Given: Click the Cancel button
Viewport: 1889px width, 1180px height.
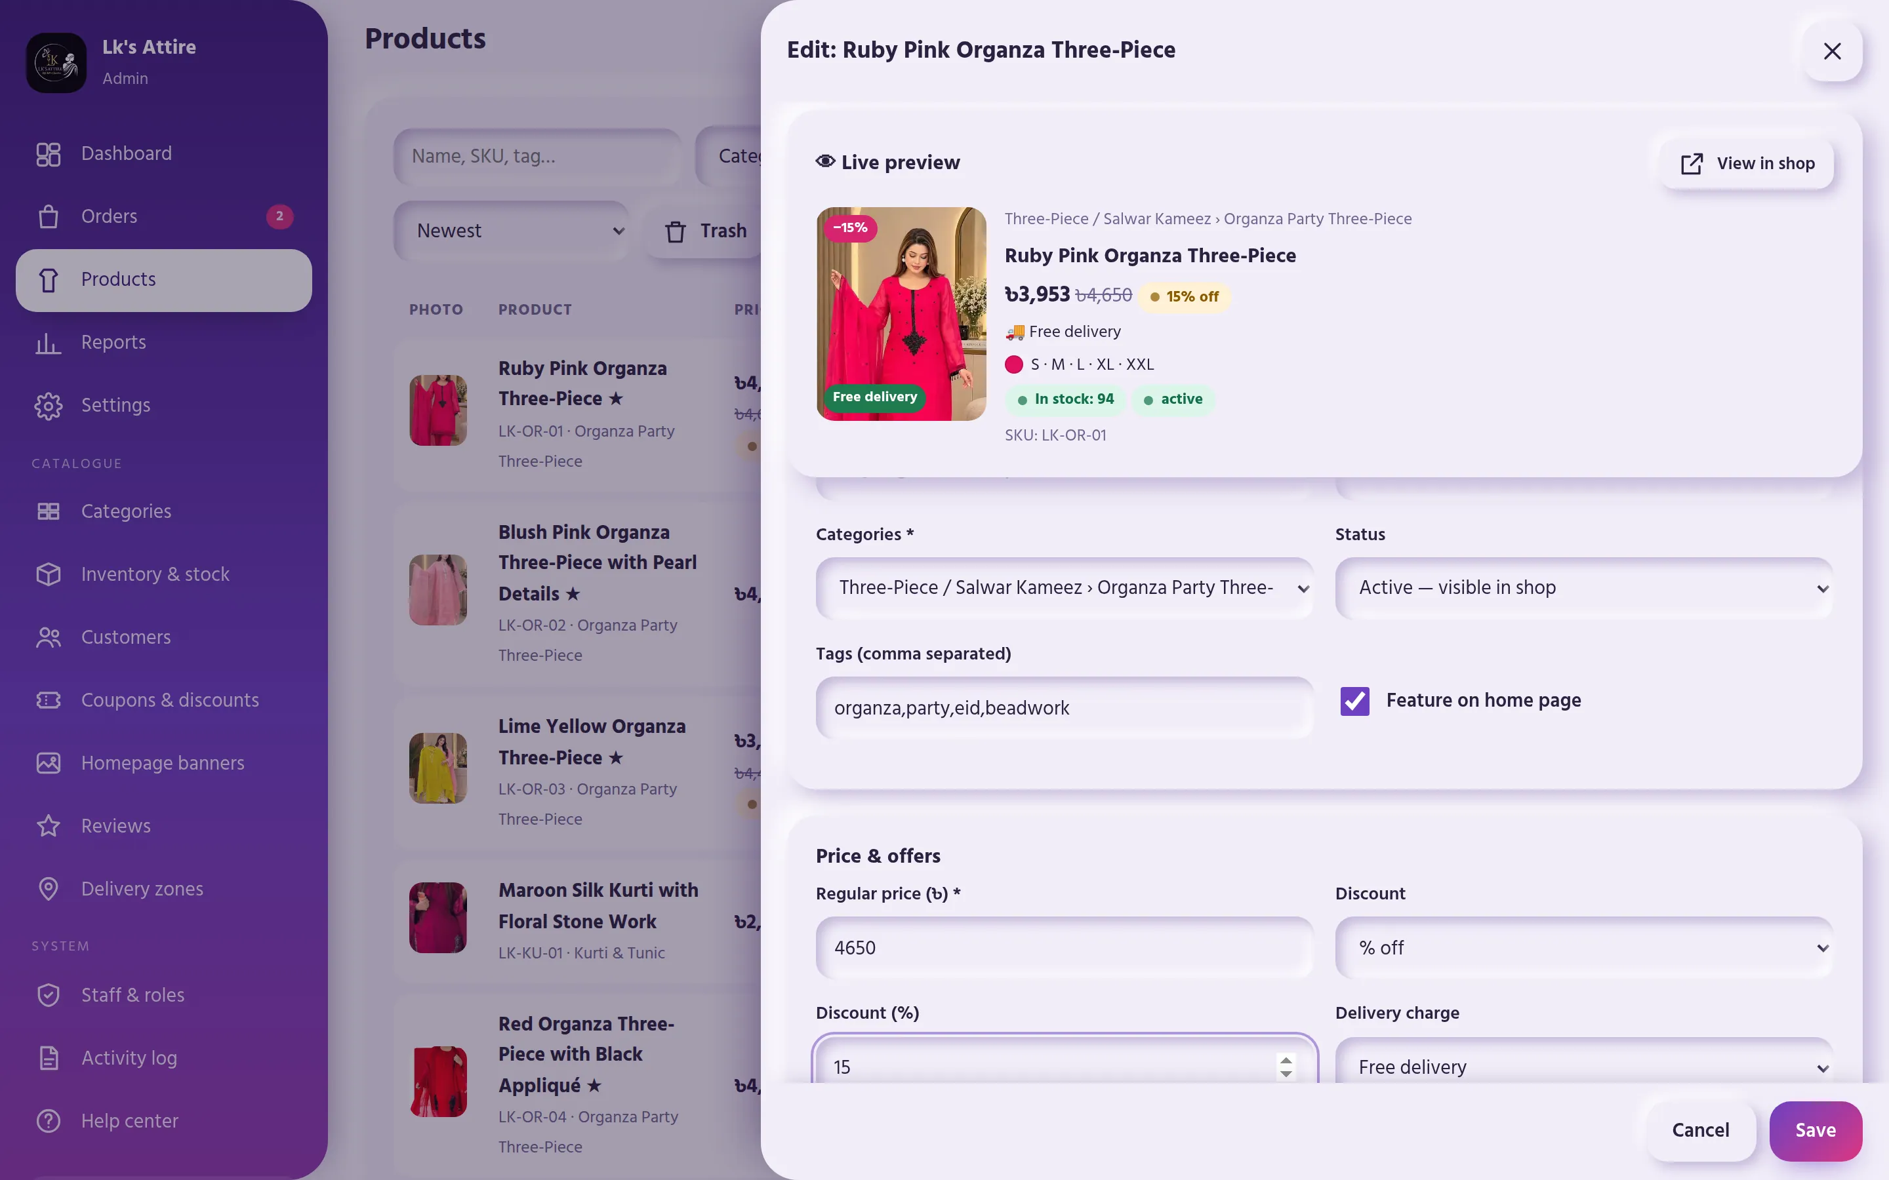Looking at the screenshot, I should point(1700,1131).
